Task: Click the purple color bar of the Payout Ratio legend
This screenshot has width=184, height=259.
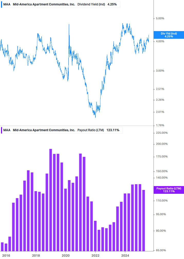Action: [x=2, y=130]
